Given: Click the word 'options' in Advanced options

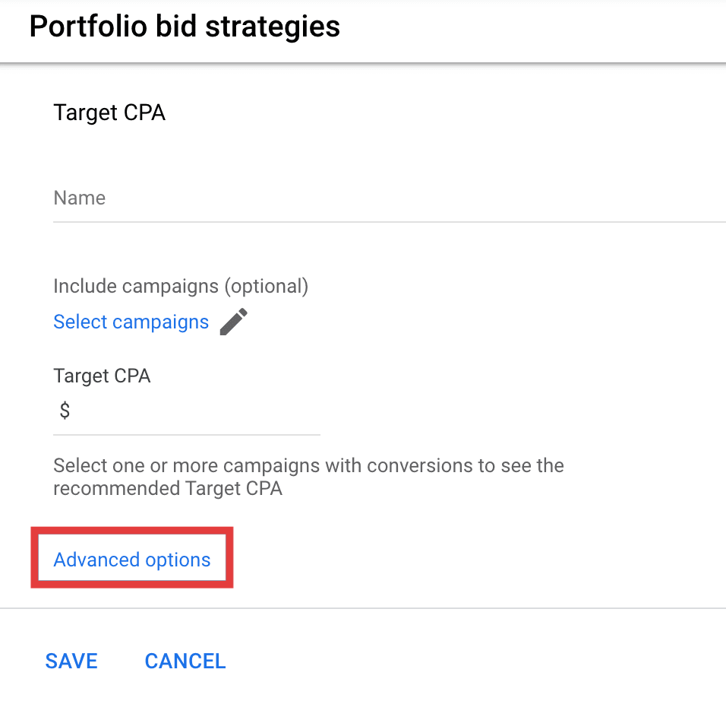Looking at the screenshot, I should pyautogui.click(x=178, y=560).
